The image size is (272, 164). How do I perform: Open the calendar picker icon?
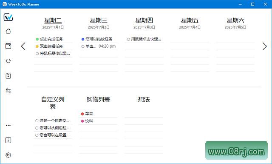point(8,46)
